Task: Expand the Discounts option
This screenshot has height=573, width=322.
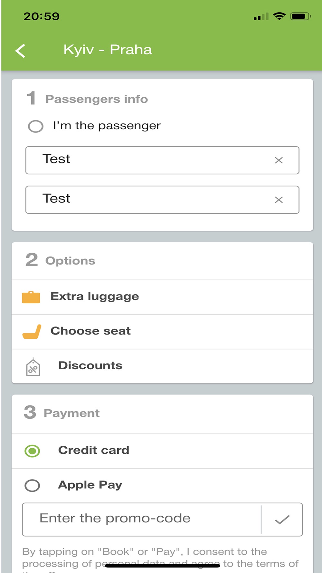Action: 90,365
